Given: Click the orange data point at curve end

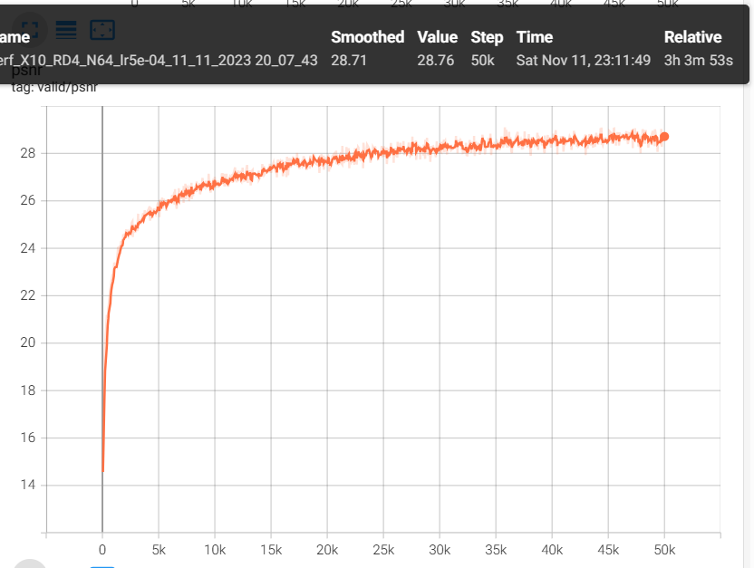Looking at the screenshot, I should (664, 137).
